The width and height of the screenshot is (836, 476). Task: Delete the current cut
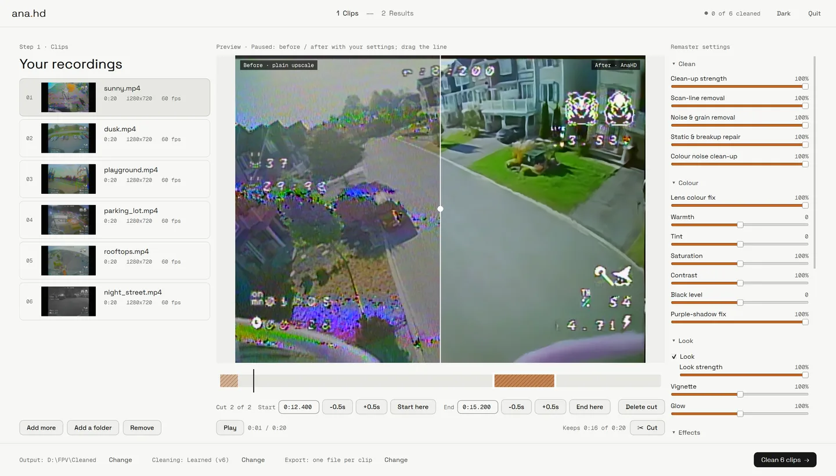coord(642,407)
